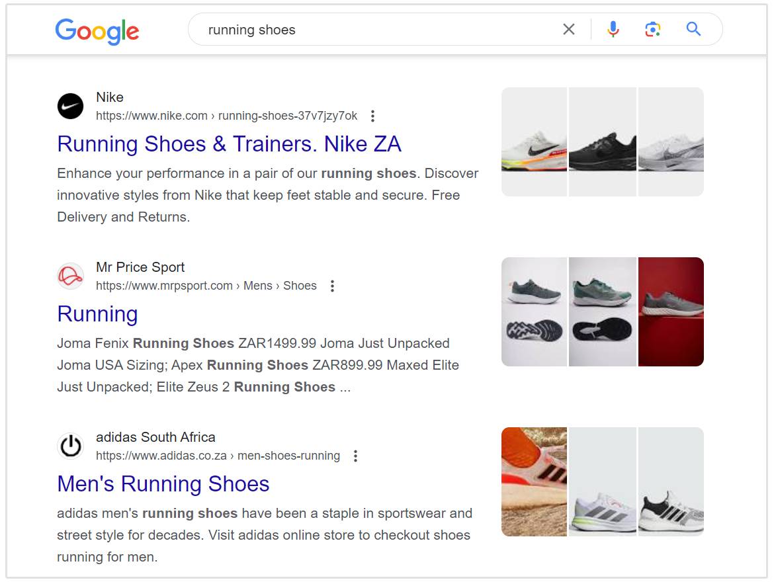The width and height of the screenshot is (774, 582).
Task: Clear the search box with X icon
Action: click(x=568, y=29)
